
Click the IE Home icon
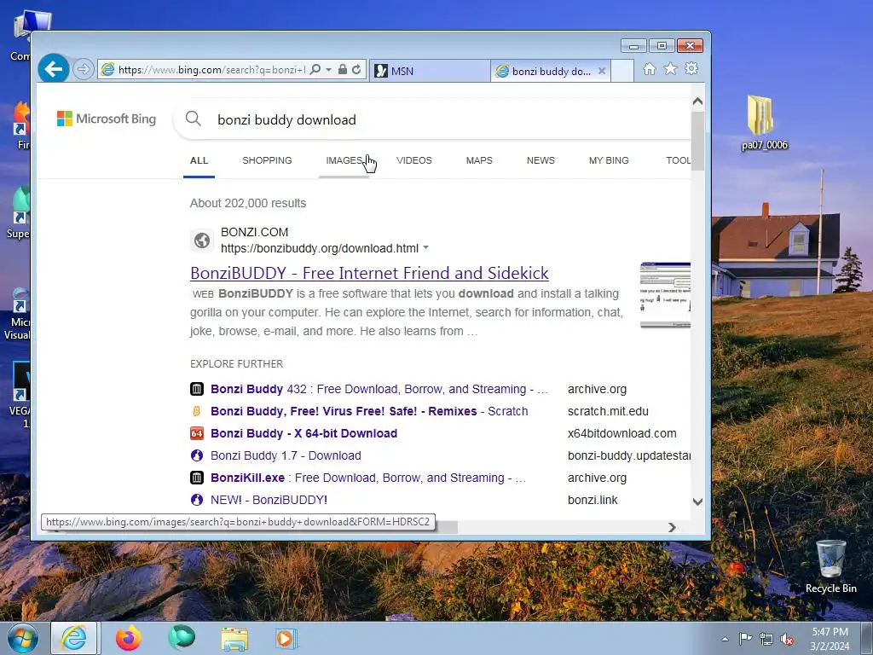click(649, 68)
